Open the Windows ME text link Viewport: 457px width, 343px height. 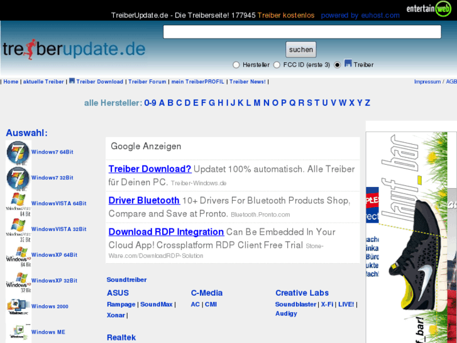click(48, 332)
